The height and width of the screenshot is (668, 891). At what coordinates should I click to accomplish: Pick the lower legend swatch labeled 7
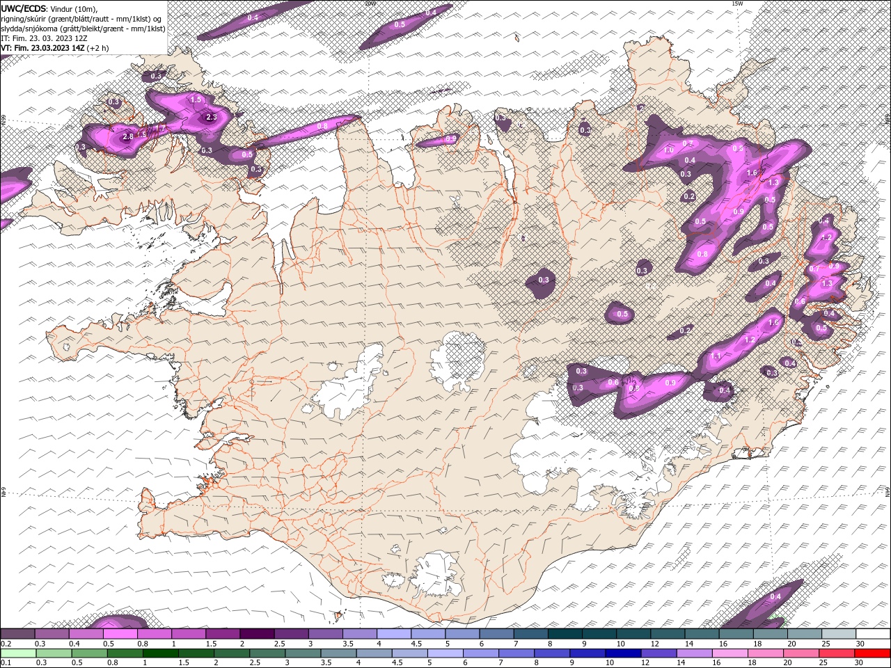click(516, 653)
